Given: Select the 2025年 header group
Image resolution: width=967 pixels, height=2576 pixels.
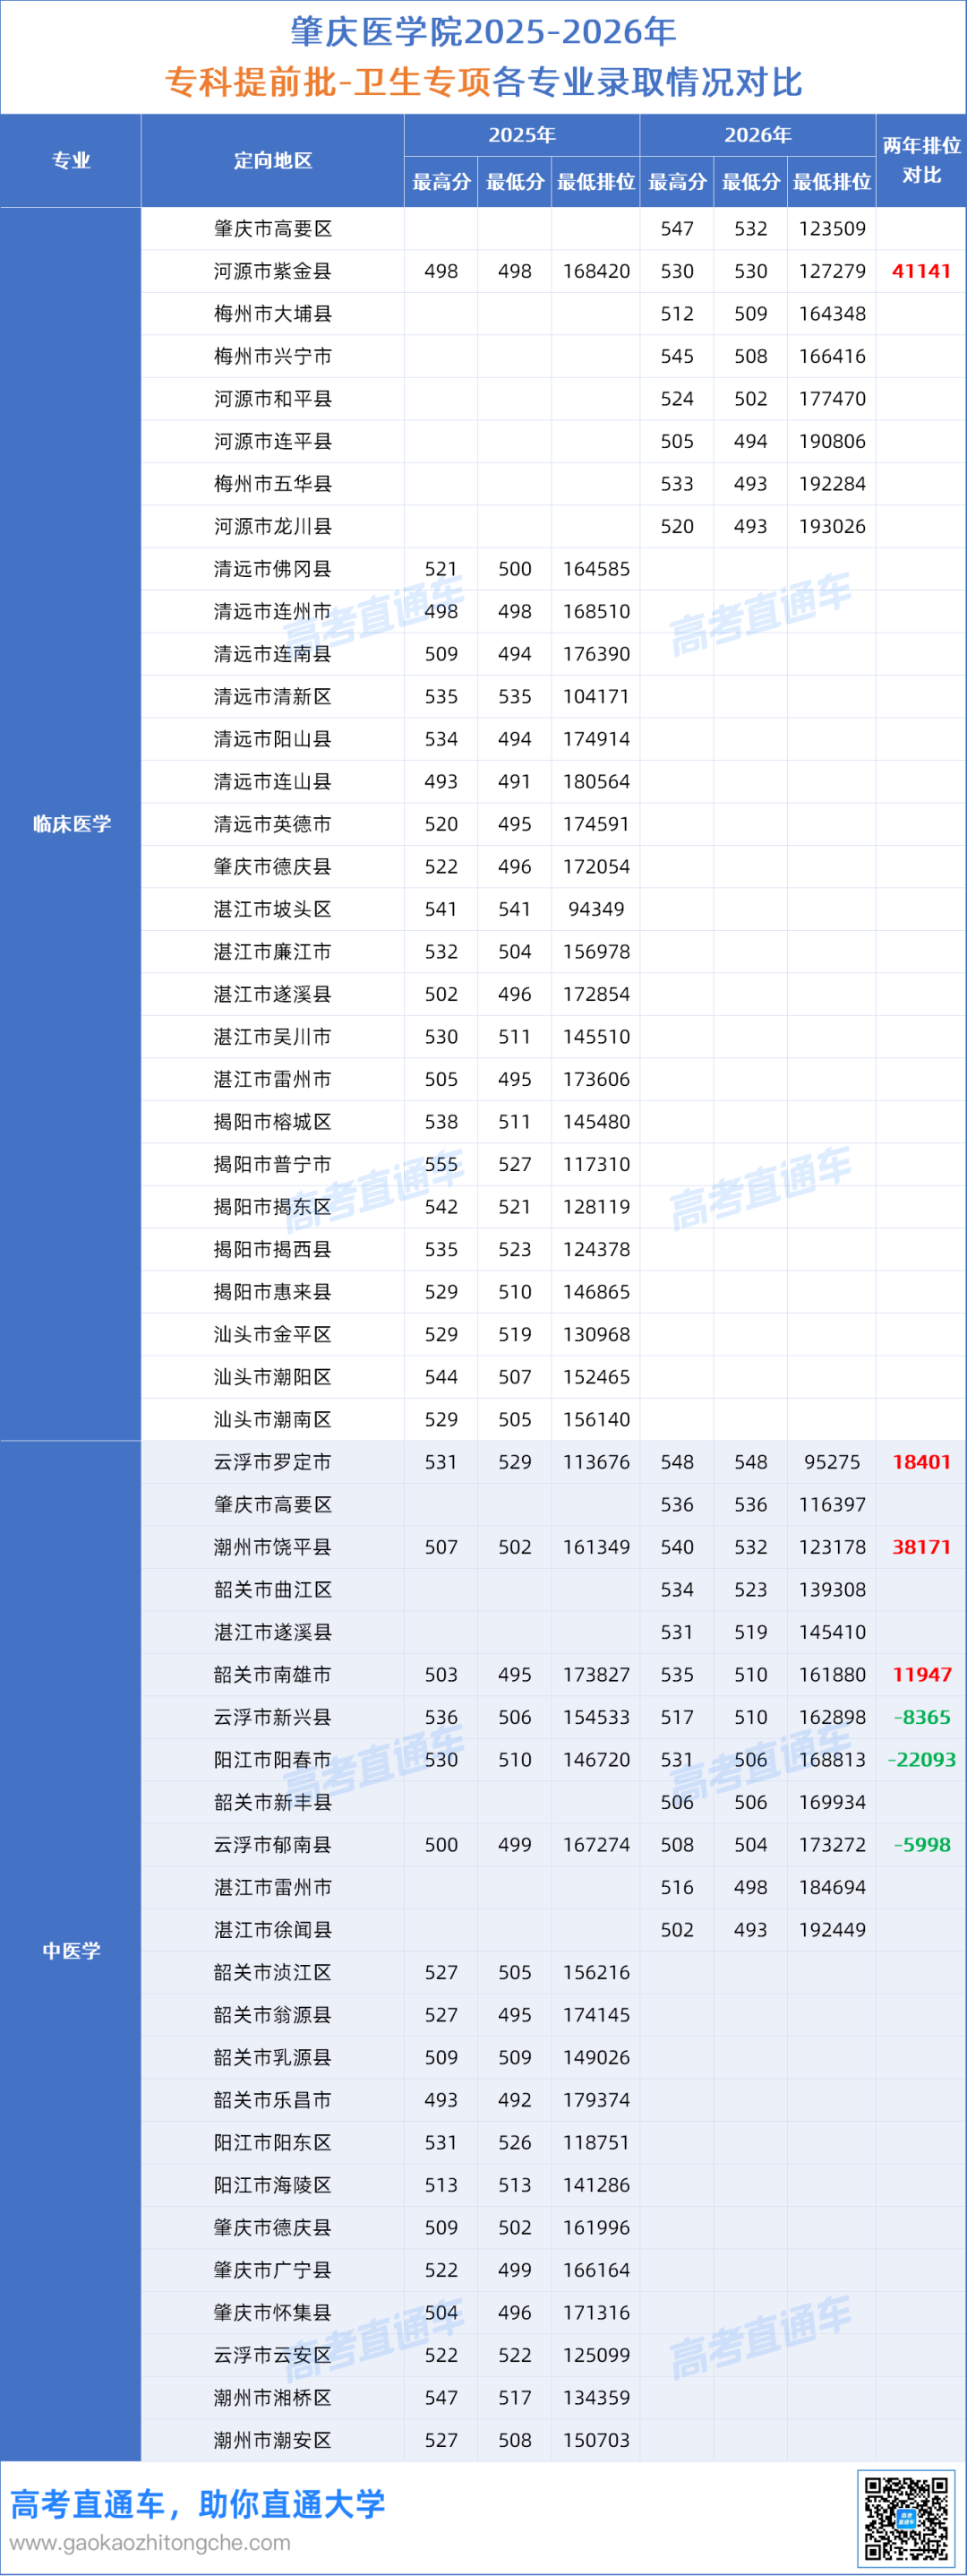Looking at the screenshot, I should click(521, 135).
